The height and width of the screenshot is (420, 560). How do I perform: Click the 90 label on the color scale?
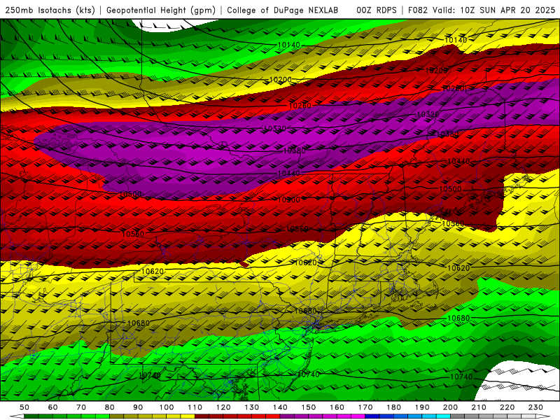tap(138, 407)
